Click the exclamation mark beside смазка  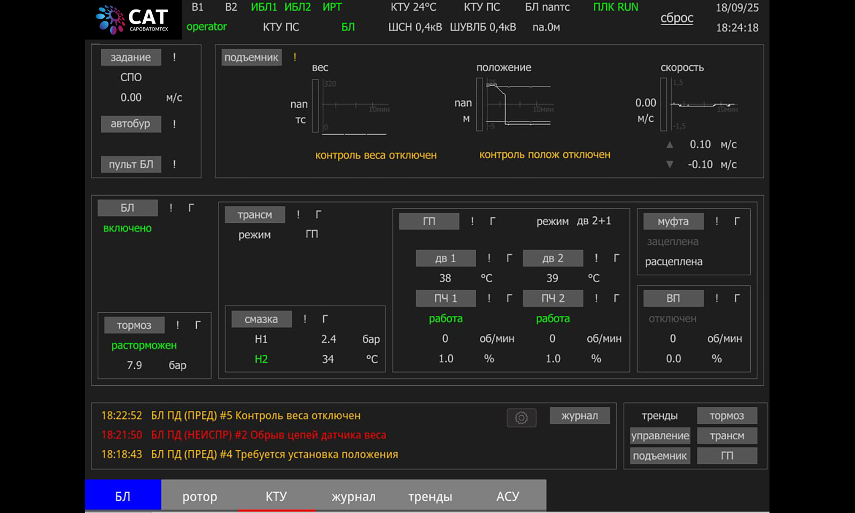(305, 319)
